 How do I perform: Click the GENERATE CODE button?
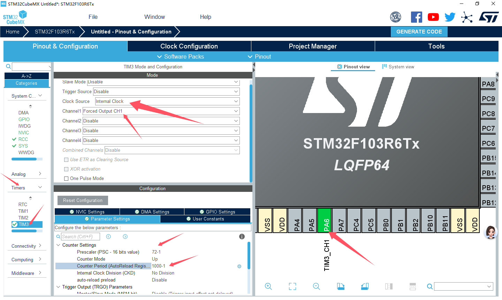pos(419,31)
